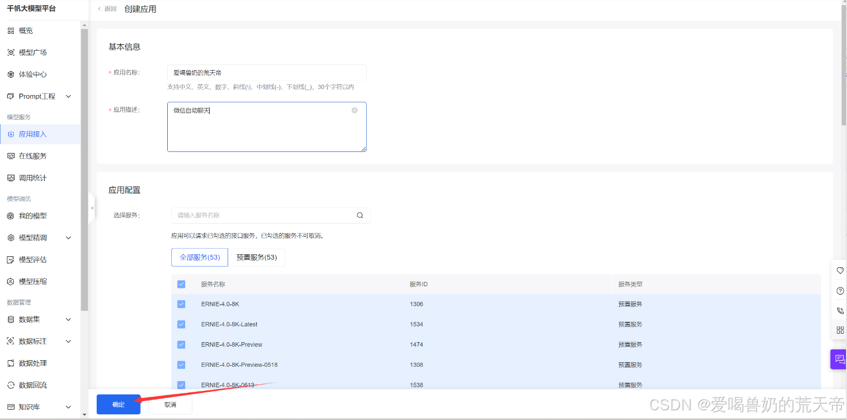Expand the 模型精调 chevron

[69, 238]
